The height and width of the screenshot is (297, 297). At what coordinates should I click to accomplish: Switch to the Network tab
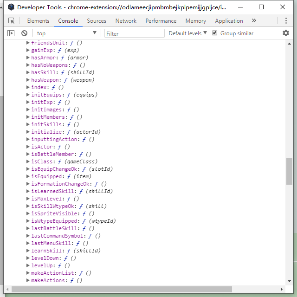click(126, 20)
